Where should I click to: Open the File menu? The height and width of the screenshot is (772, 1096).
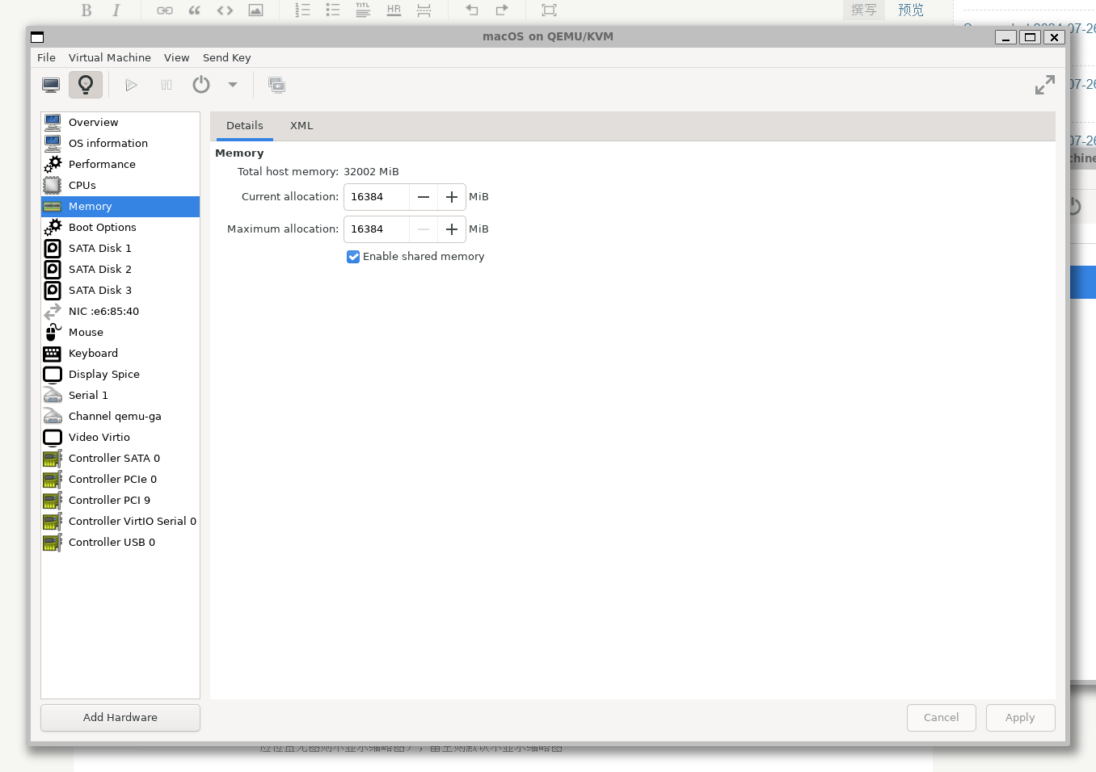coord(46,57)
